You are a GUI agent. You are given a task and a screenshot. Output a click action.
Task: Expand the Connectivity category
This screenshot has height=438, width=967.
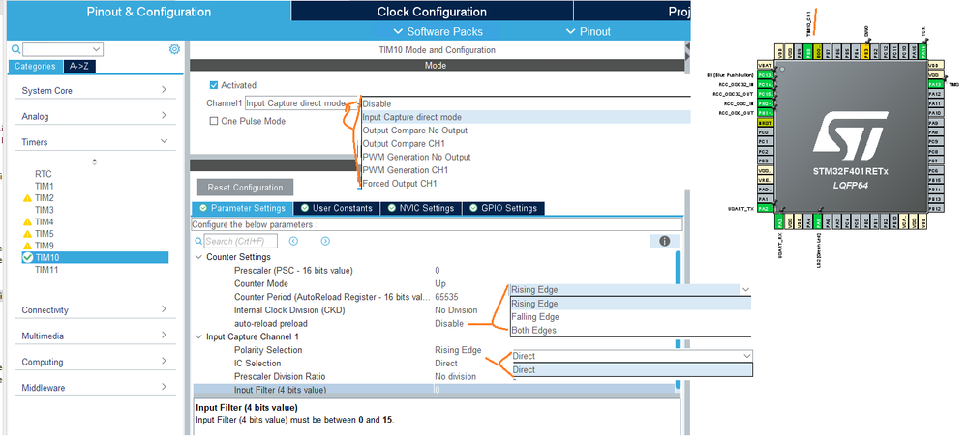pyautogui.click(x=164, y=309)
